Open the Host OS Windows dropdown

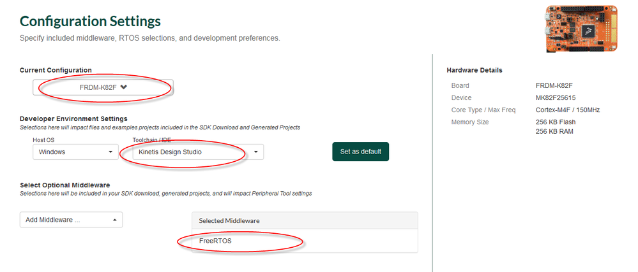click(74, 152)
